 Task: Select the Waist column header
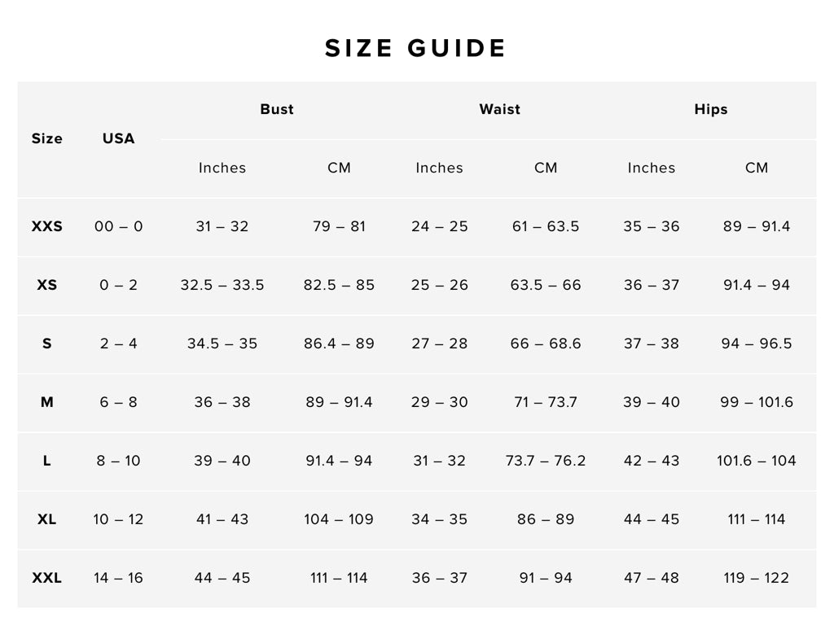tap(499, 109)
